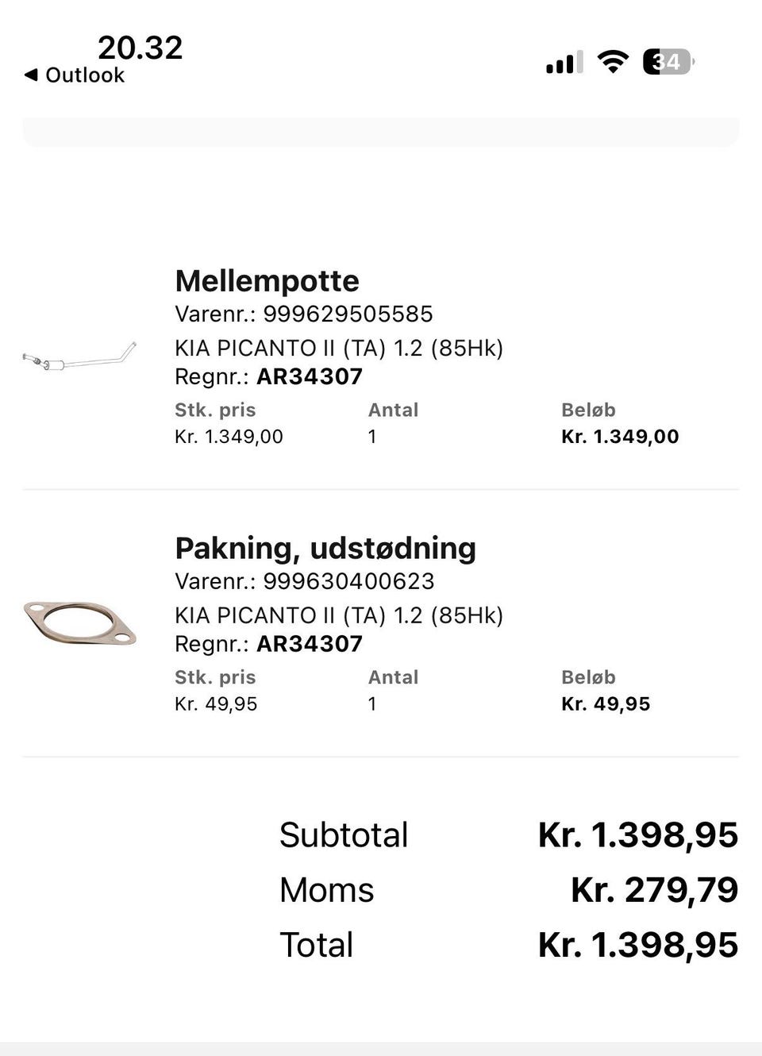
Task: Select item number 999629505585
Action: [x=348, y=314]
